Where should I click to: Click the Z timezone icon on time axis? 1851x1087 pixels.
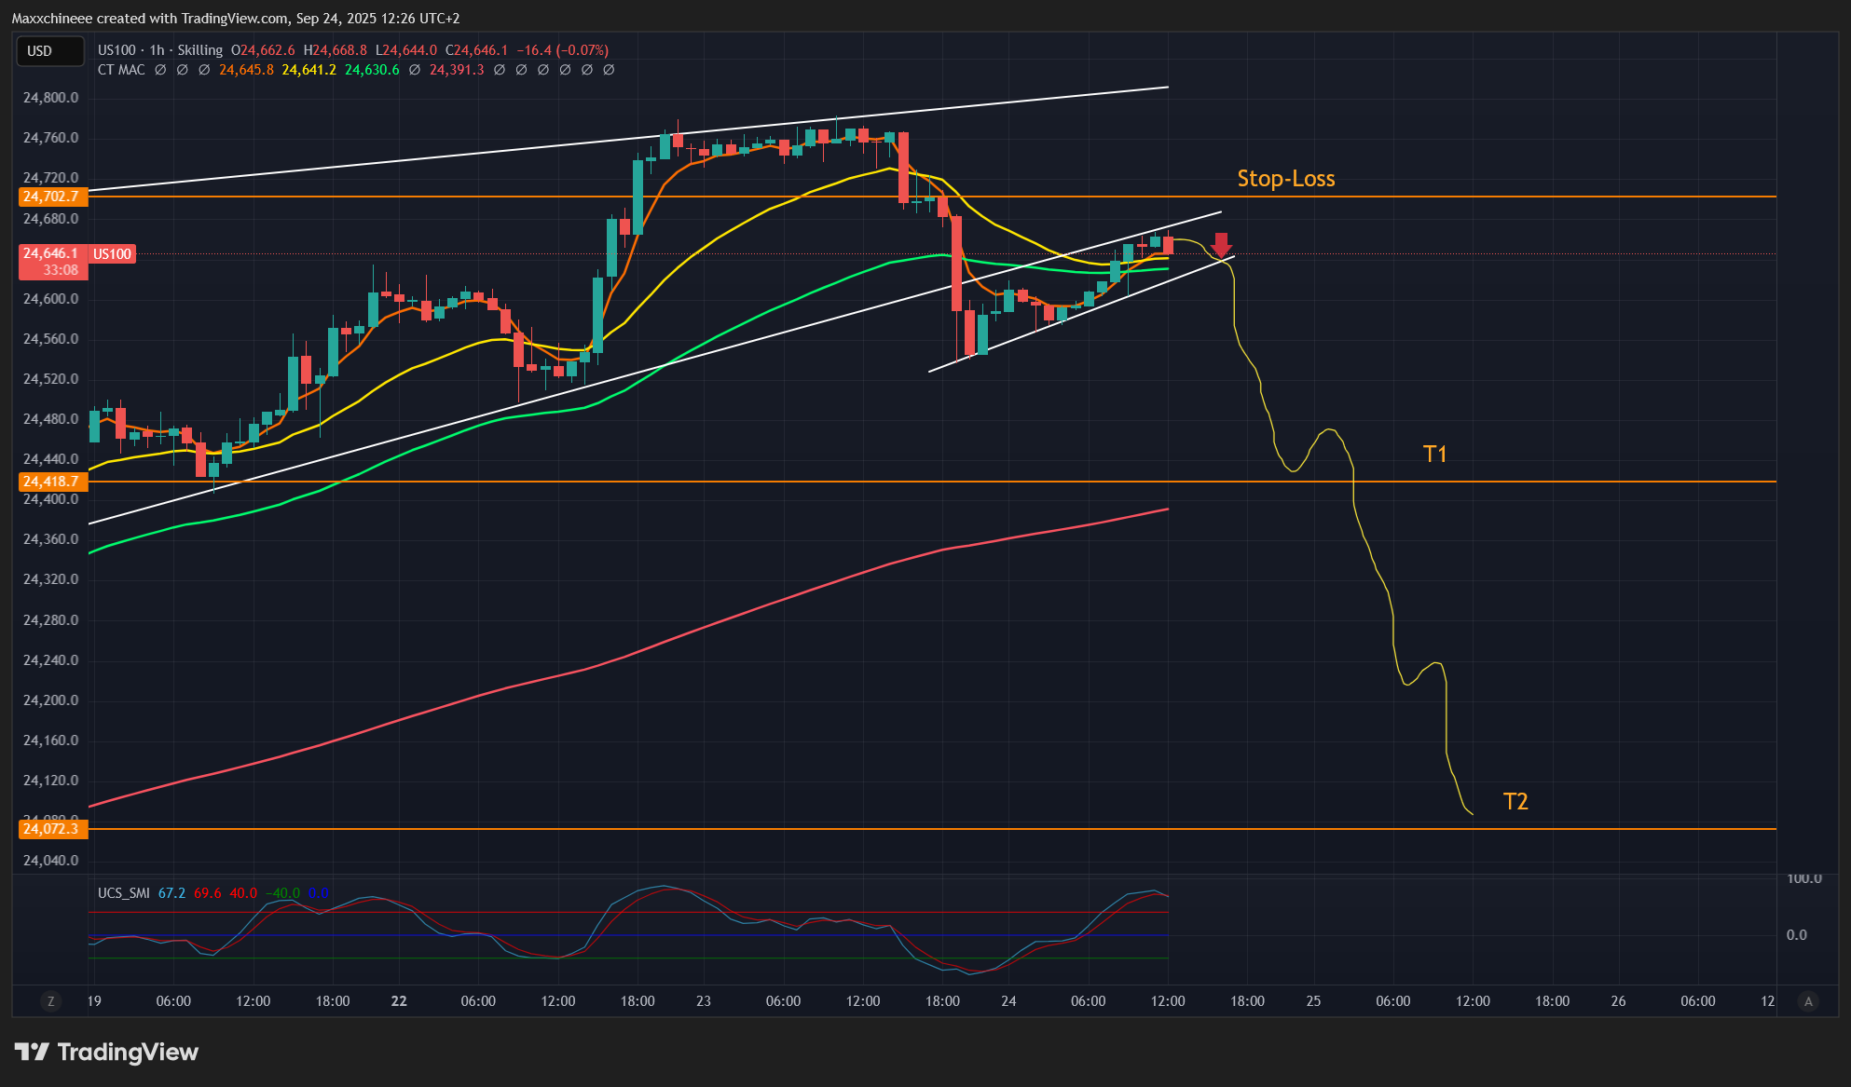[51, 1001]
